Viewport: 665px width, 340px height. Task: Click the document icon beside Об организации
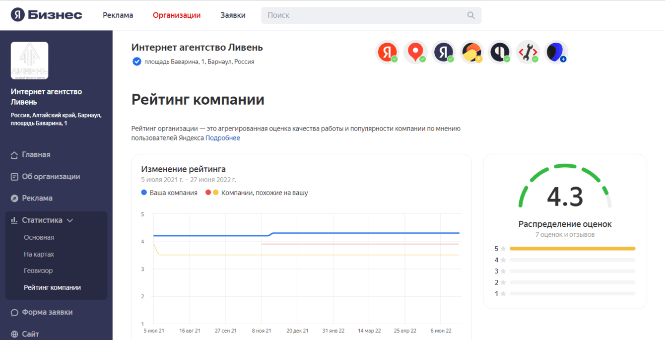[14, 177]
